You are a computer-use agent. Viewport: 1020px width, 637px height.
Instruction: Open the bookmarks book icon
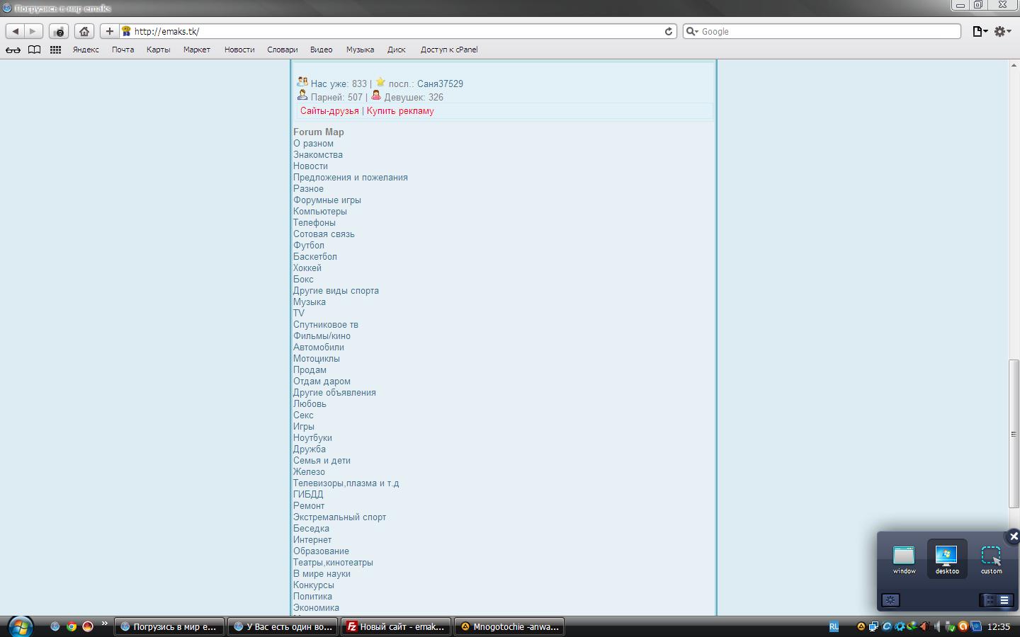pos(34,50)
